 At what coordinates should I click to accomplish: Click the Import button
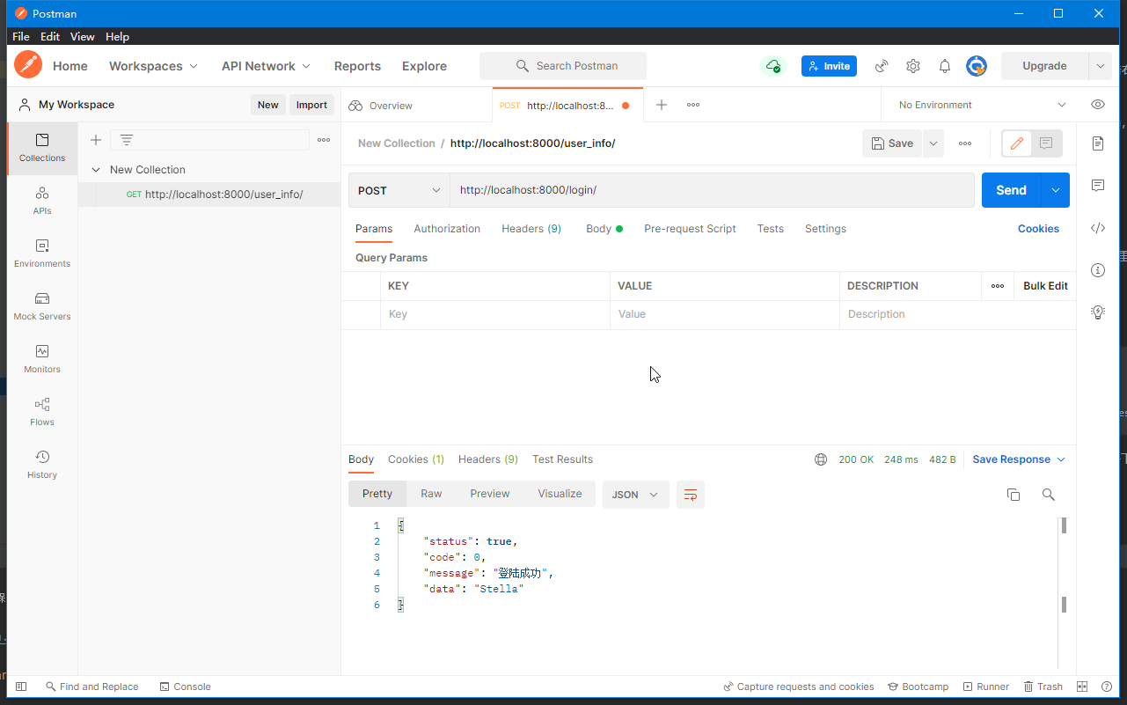(311, 105)
